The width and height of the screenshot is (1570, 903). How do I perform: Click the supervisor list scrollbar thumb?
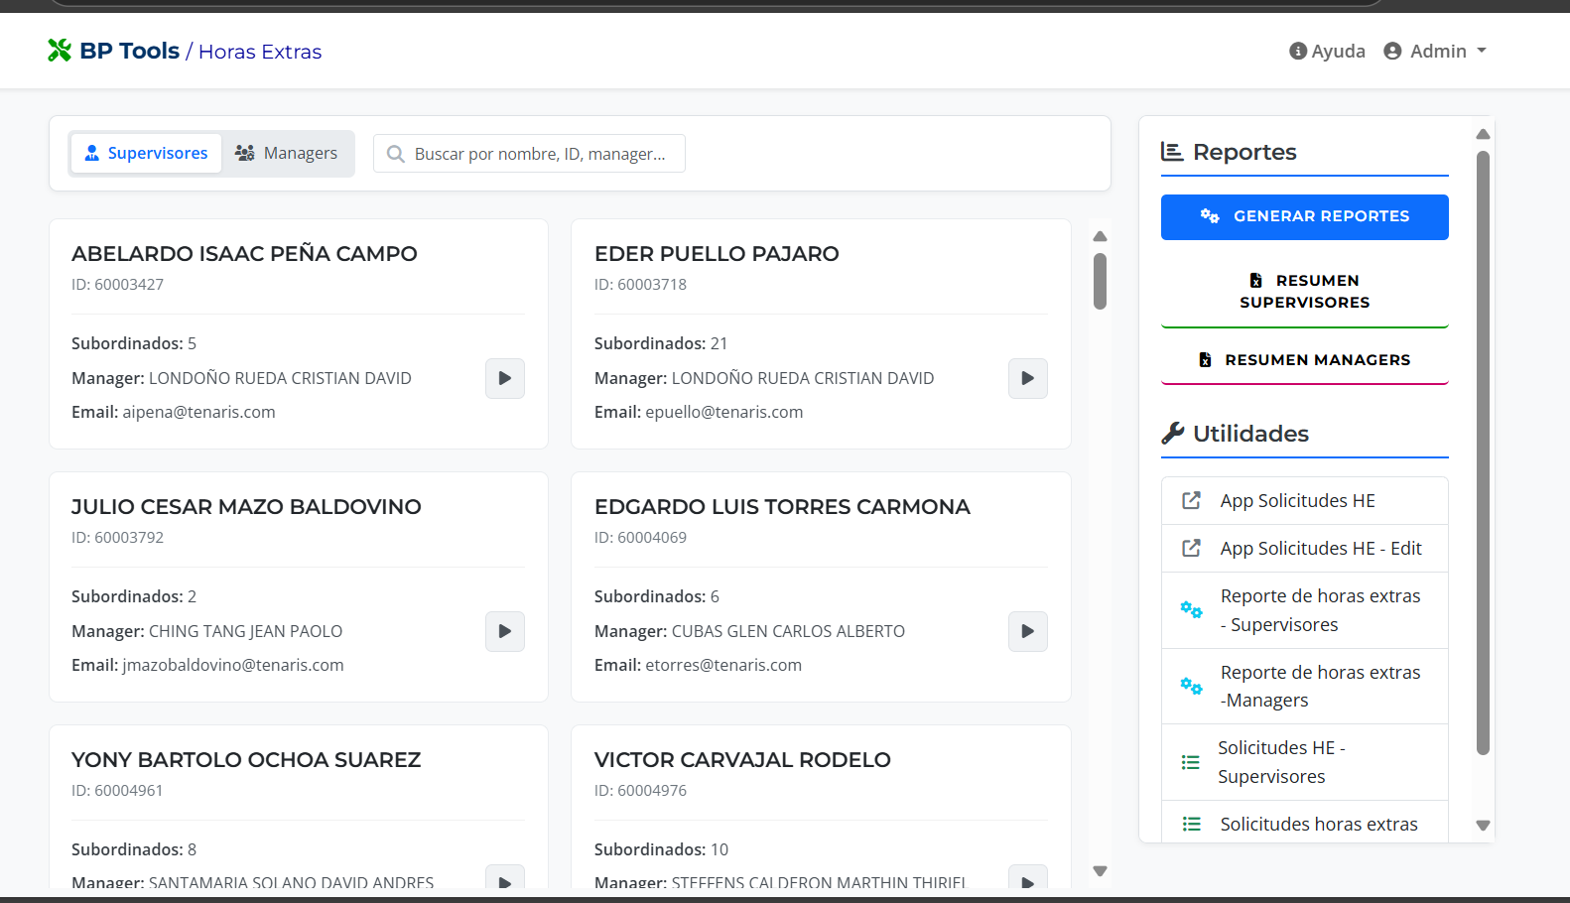(1100, 282)
